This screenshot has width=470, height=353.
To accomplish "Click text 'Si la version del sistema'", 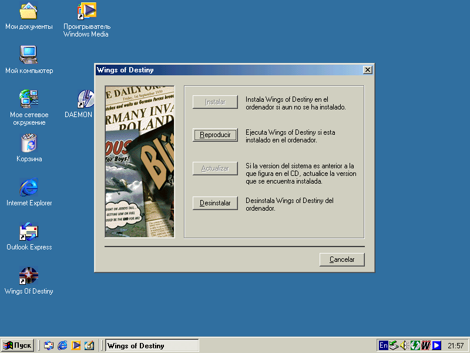I will (278, 166).
